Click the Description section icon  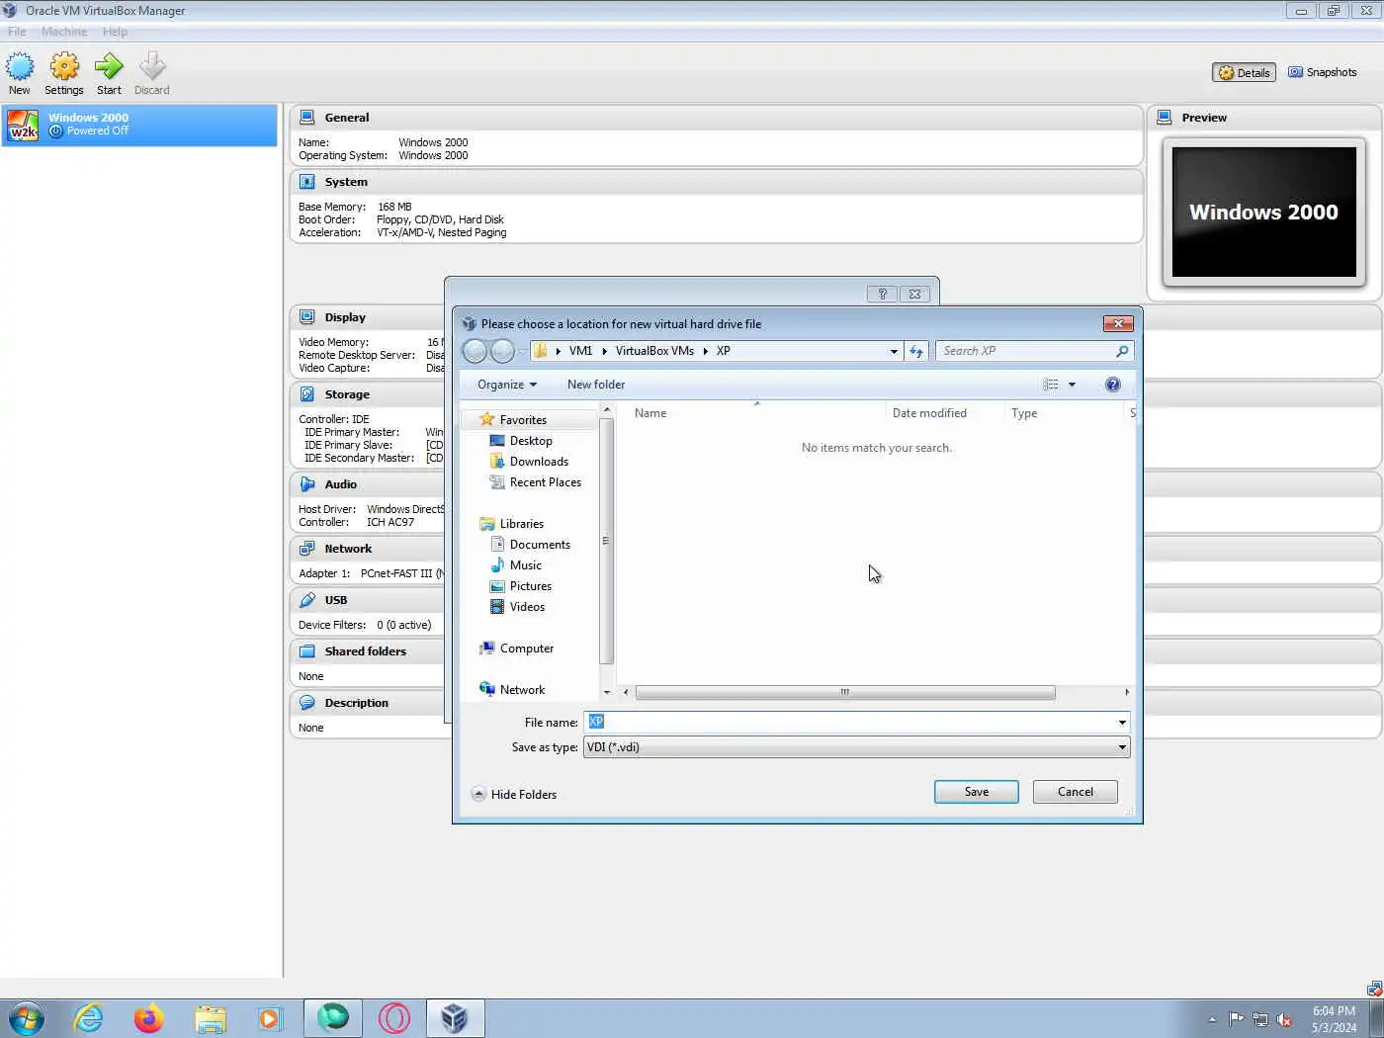tap(307, 703)
